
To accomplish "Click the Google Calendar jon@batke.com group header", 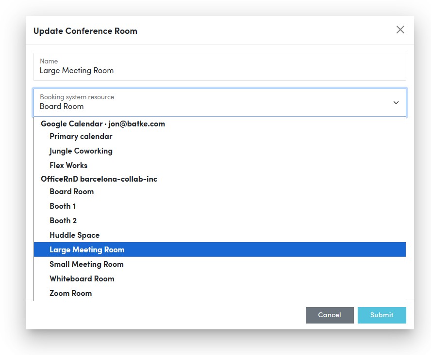I will pos(102,123).
